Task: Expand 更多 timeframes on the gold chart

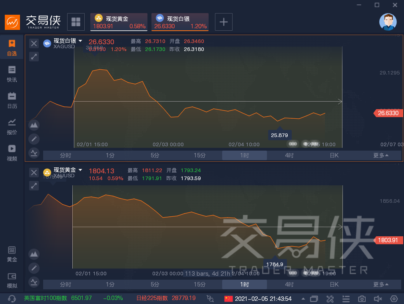Action: [x=380, y=284]
